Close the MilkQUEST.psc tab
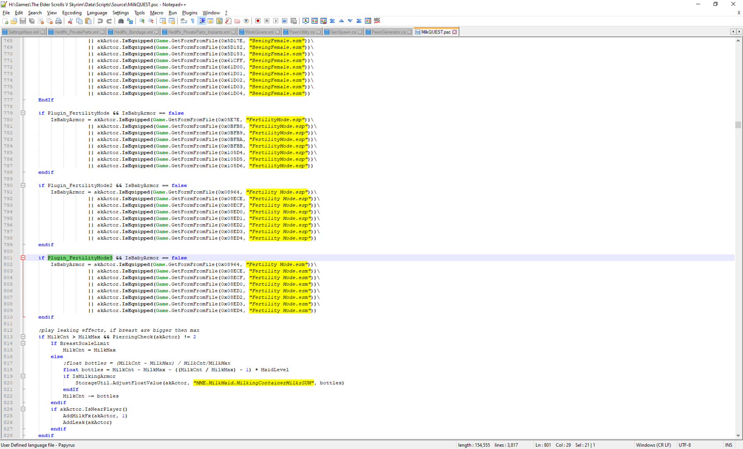The width and height of the screenshot is (743, 449). click(x=454, y=32)
